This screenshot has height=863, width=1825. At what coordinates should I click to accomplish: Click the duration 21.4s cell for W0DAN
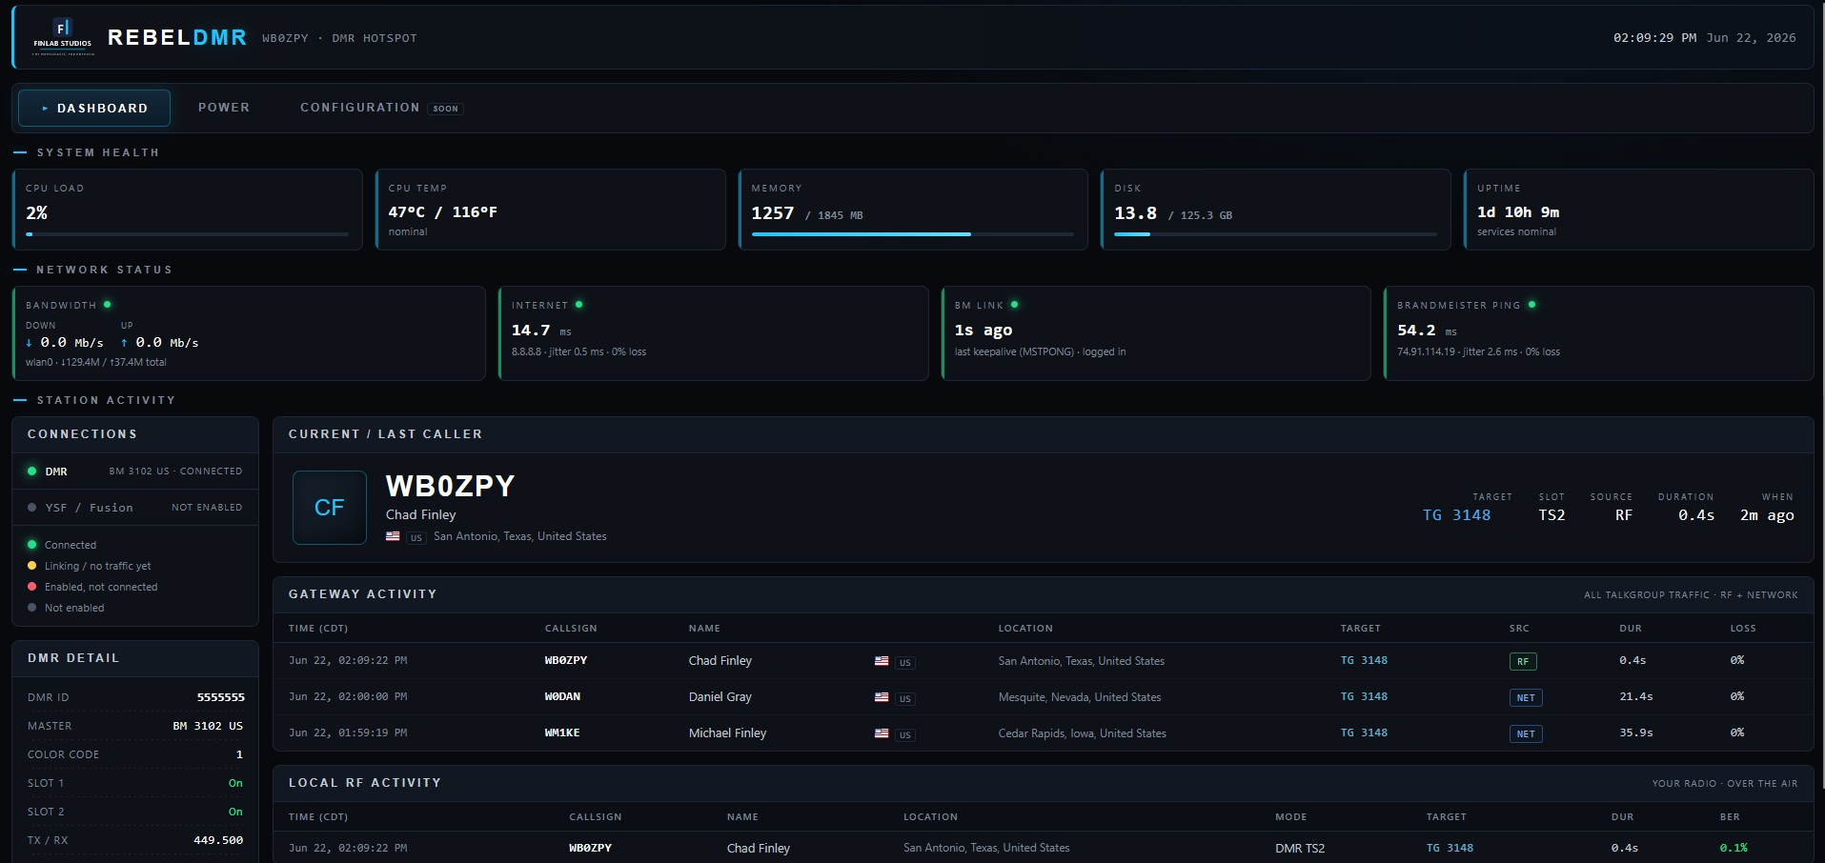[1636, 696]
